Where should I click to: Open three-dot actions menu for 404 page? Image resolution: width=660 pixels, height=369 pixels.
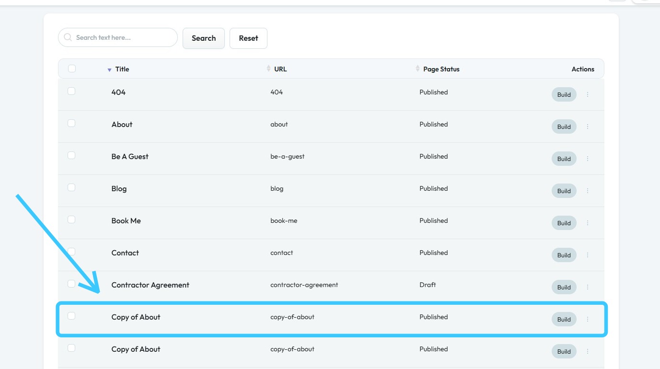point(588,94)
